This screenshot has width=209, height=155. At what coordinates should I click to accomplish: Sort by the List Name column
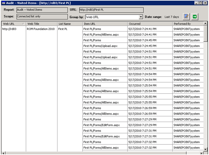coord(69,24)
